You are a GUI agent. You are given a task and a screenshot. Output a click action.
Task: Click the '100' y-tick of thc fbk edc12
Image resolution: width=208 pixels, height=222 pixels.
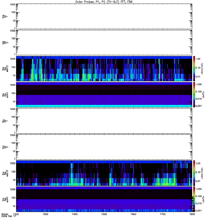(x=13, y=171)
